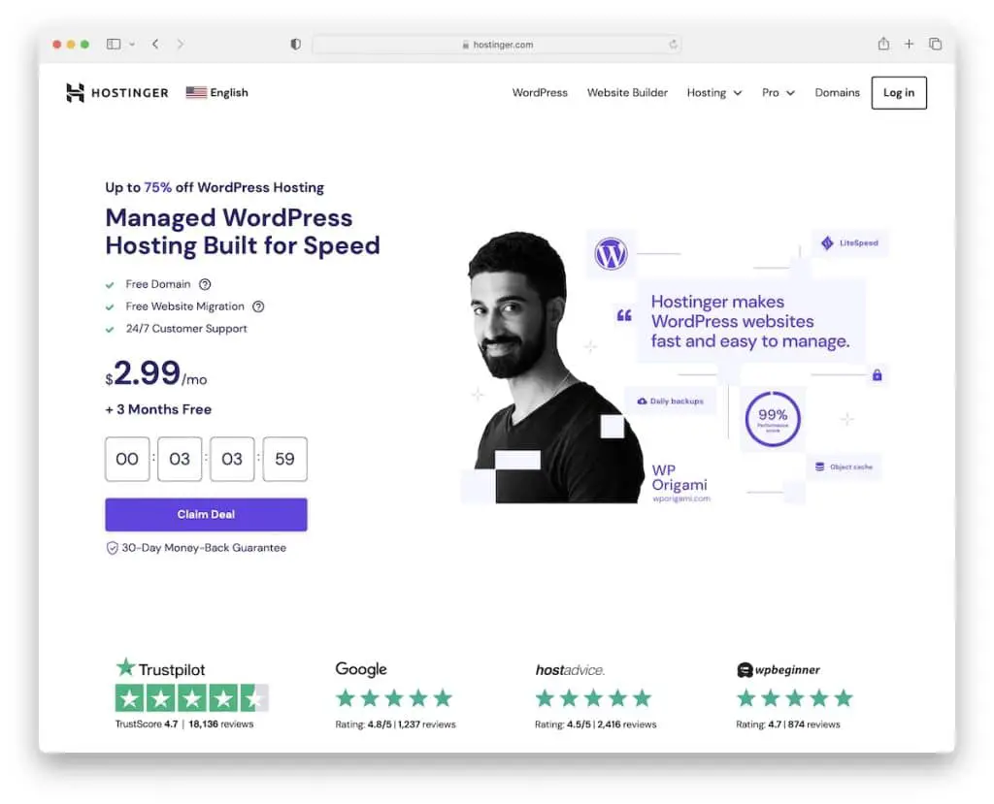Click the LiteSpeed badge
This screenshot has width=994, height=804.
850,242
